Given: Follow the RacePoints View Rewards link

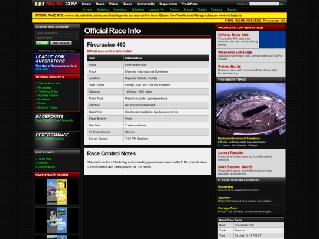Looking at the screenshot, I should pyautogui.click(x=63, y=120).
